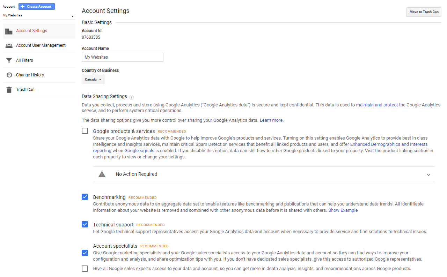
Task: Open the Google signals link
Action: (x=139, y=150)
